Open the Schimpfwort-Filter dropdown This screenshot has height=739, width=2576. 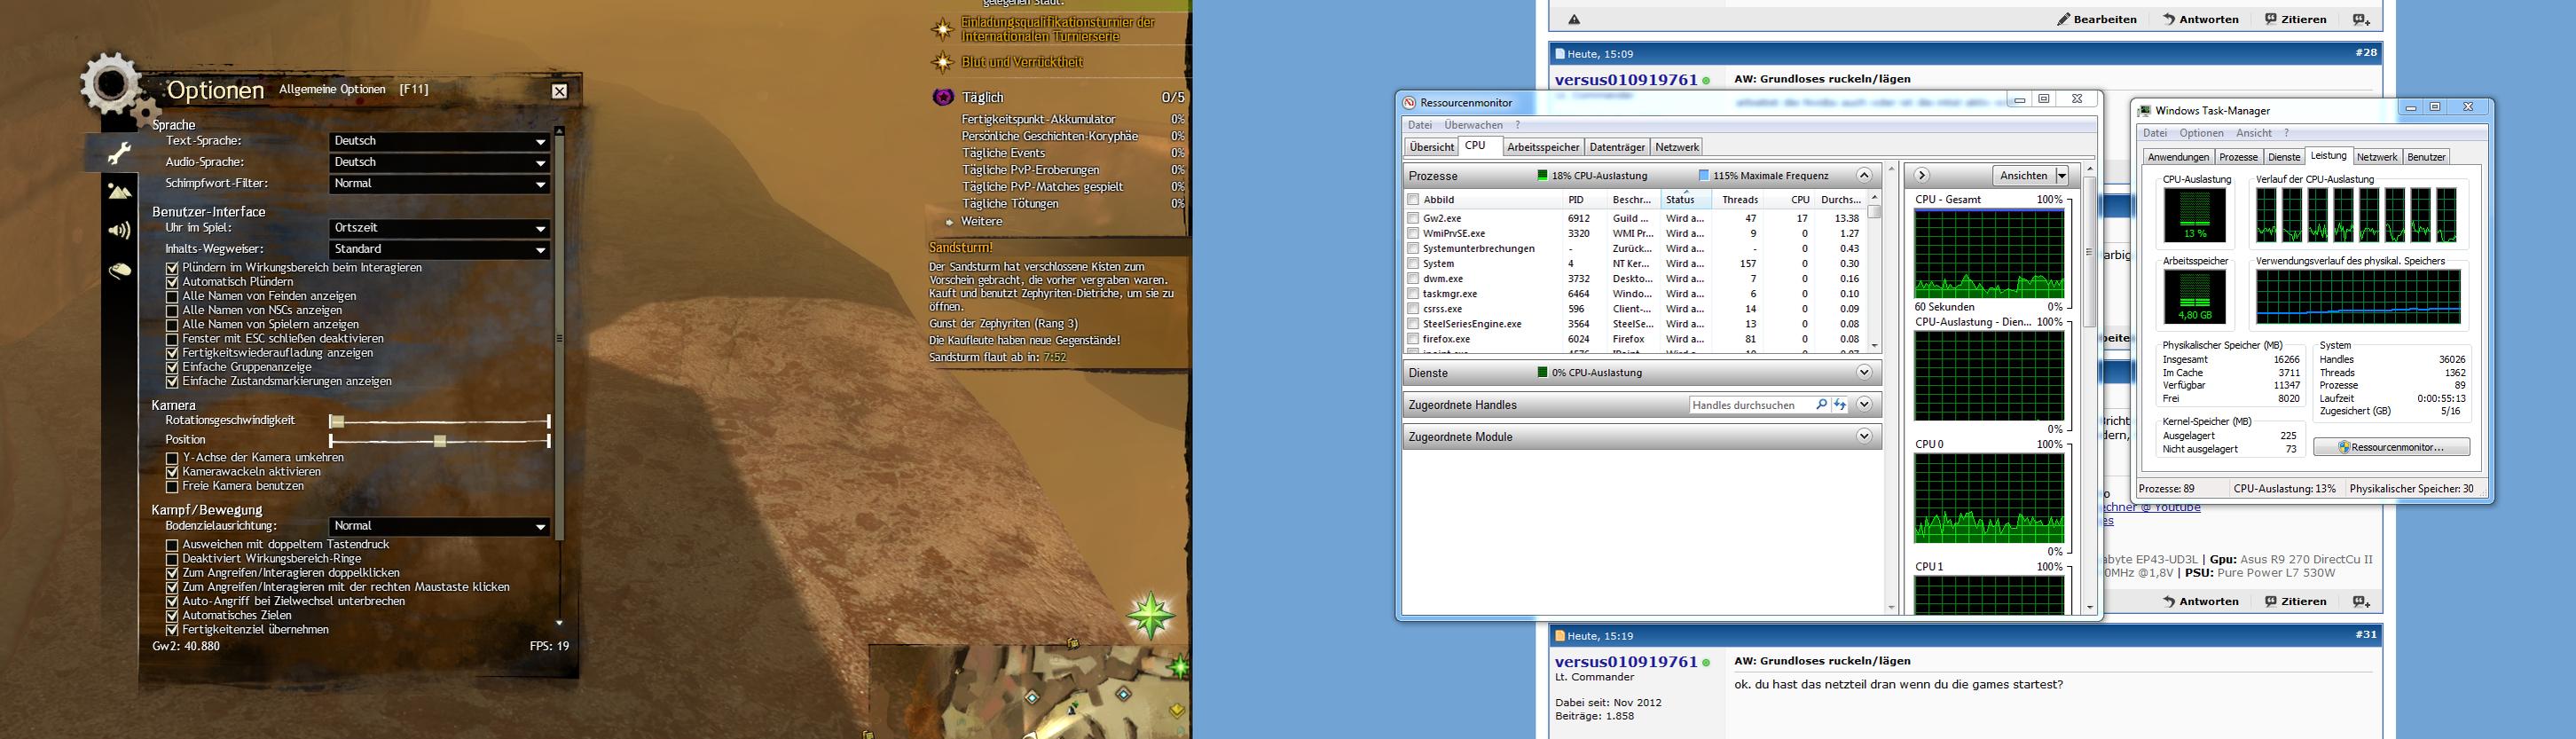pyautogui.click(x=440, y=184)
